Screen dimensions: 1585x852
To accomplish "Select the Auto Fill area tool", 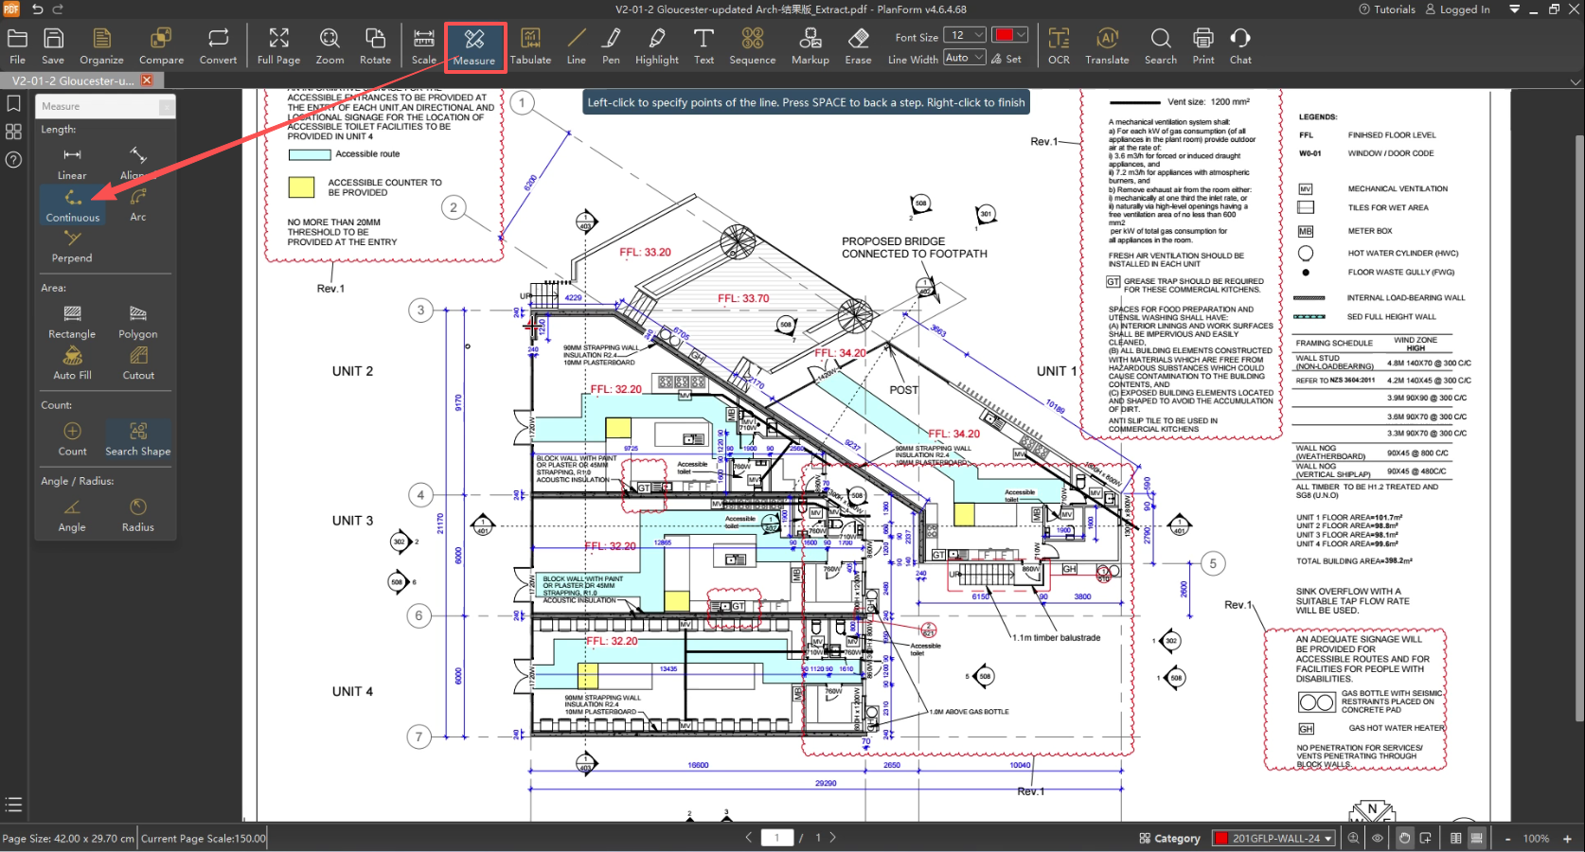I will tap(72, 363).
